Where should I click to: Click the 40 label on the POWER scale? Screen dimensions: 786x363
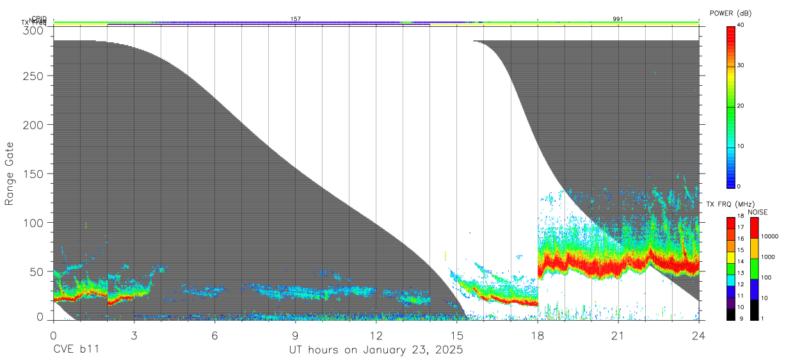click(x=741, y=26)
